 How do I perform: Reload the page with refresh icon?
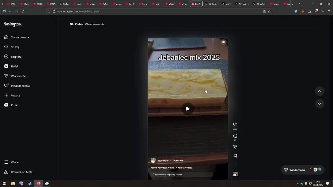(x=23, y=11)
